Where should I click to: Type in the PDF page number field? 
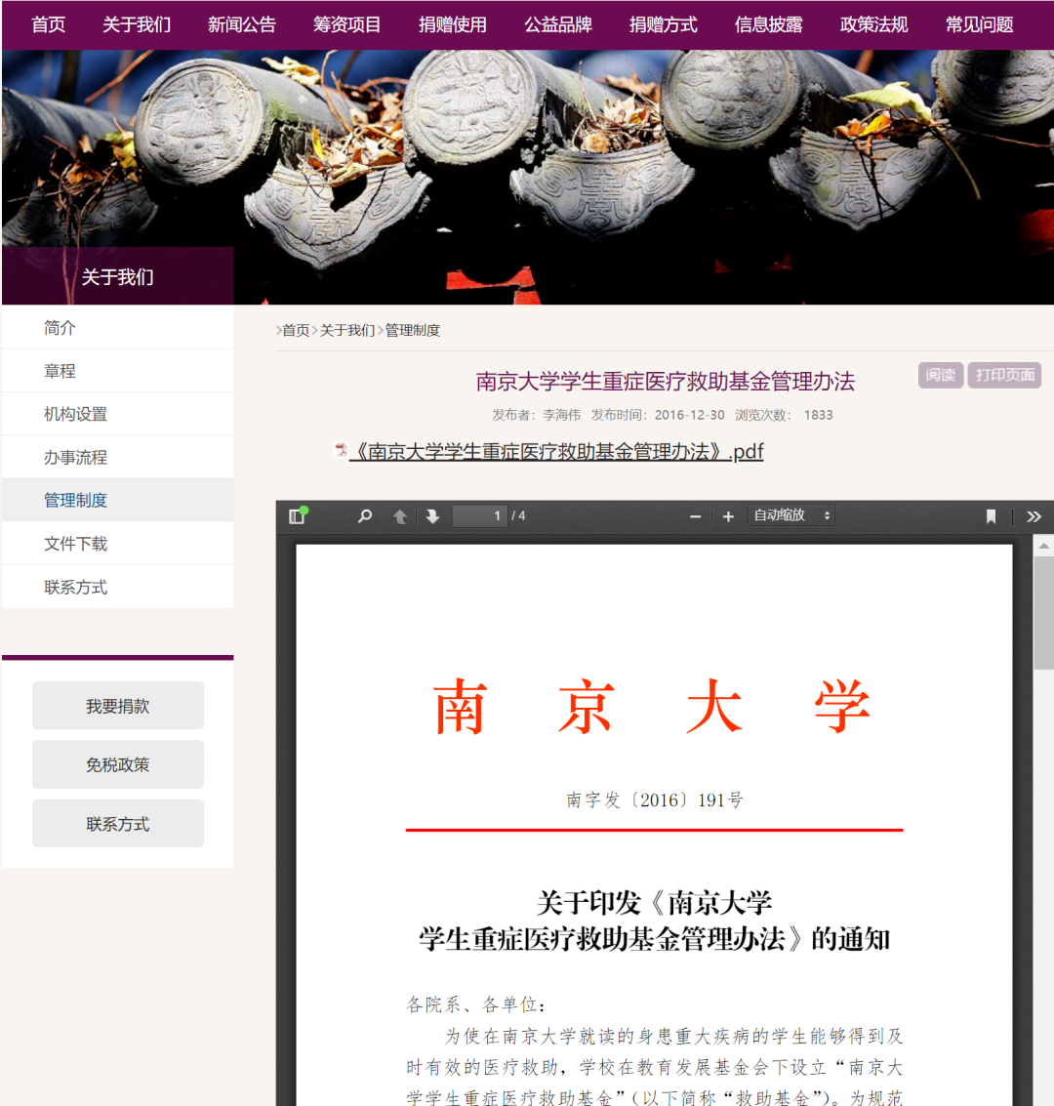point(479,515)
